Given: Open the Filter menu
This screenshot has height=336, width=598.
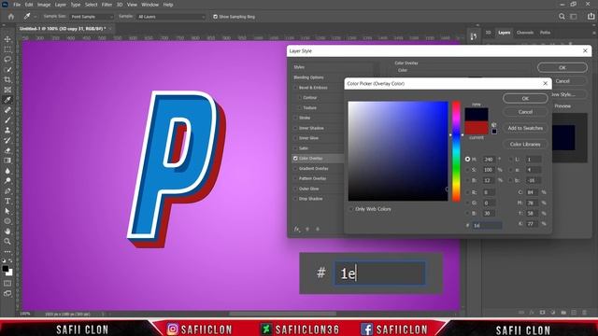Looking at the screenshot, I should click(107, 5).
